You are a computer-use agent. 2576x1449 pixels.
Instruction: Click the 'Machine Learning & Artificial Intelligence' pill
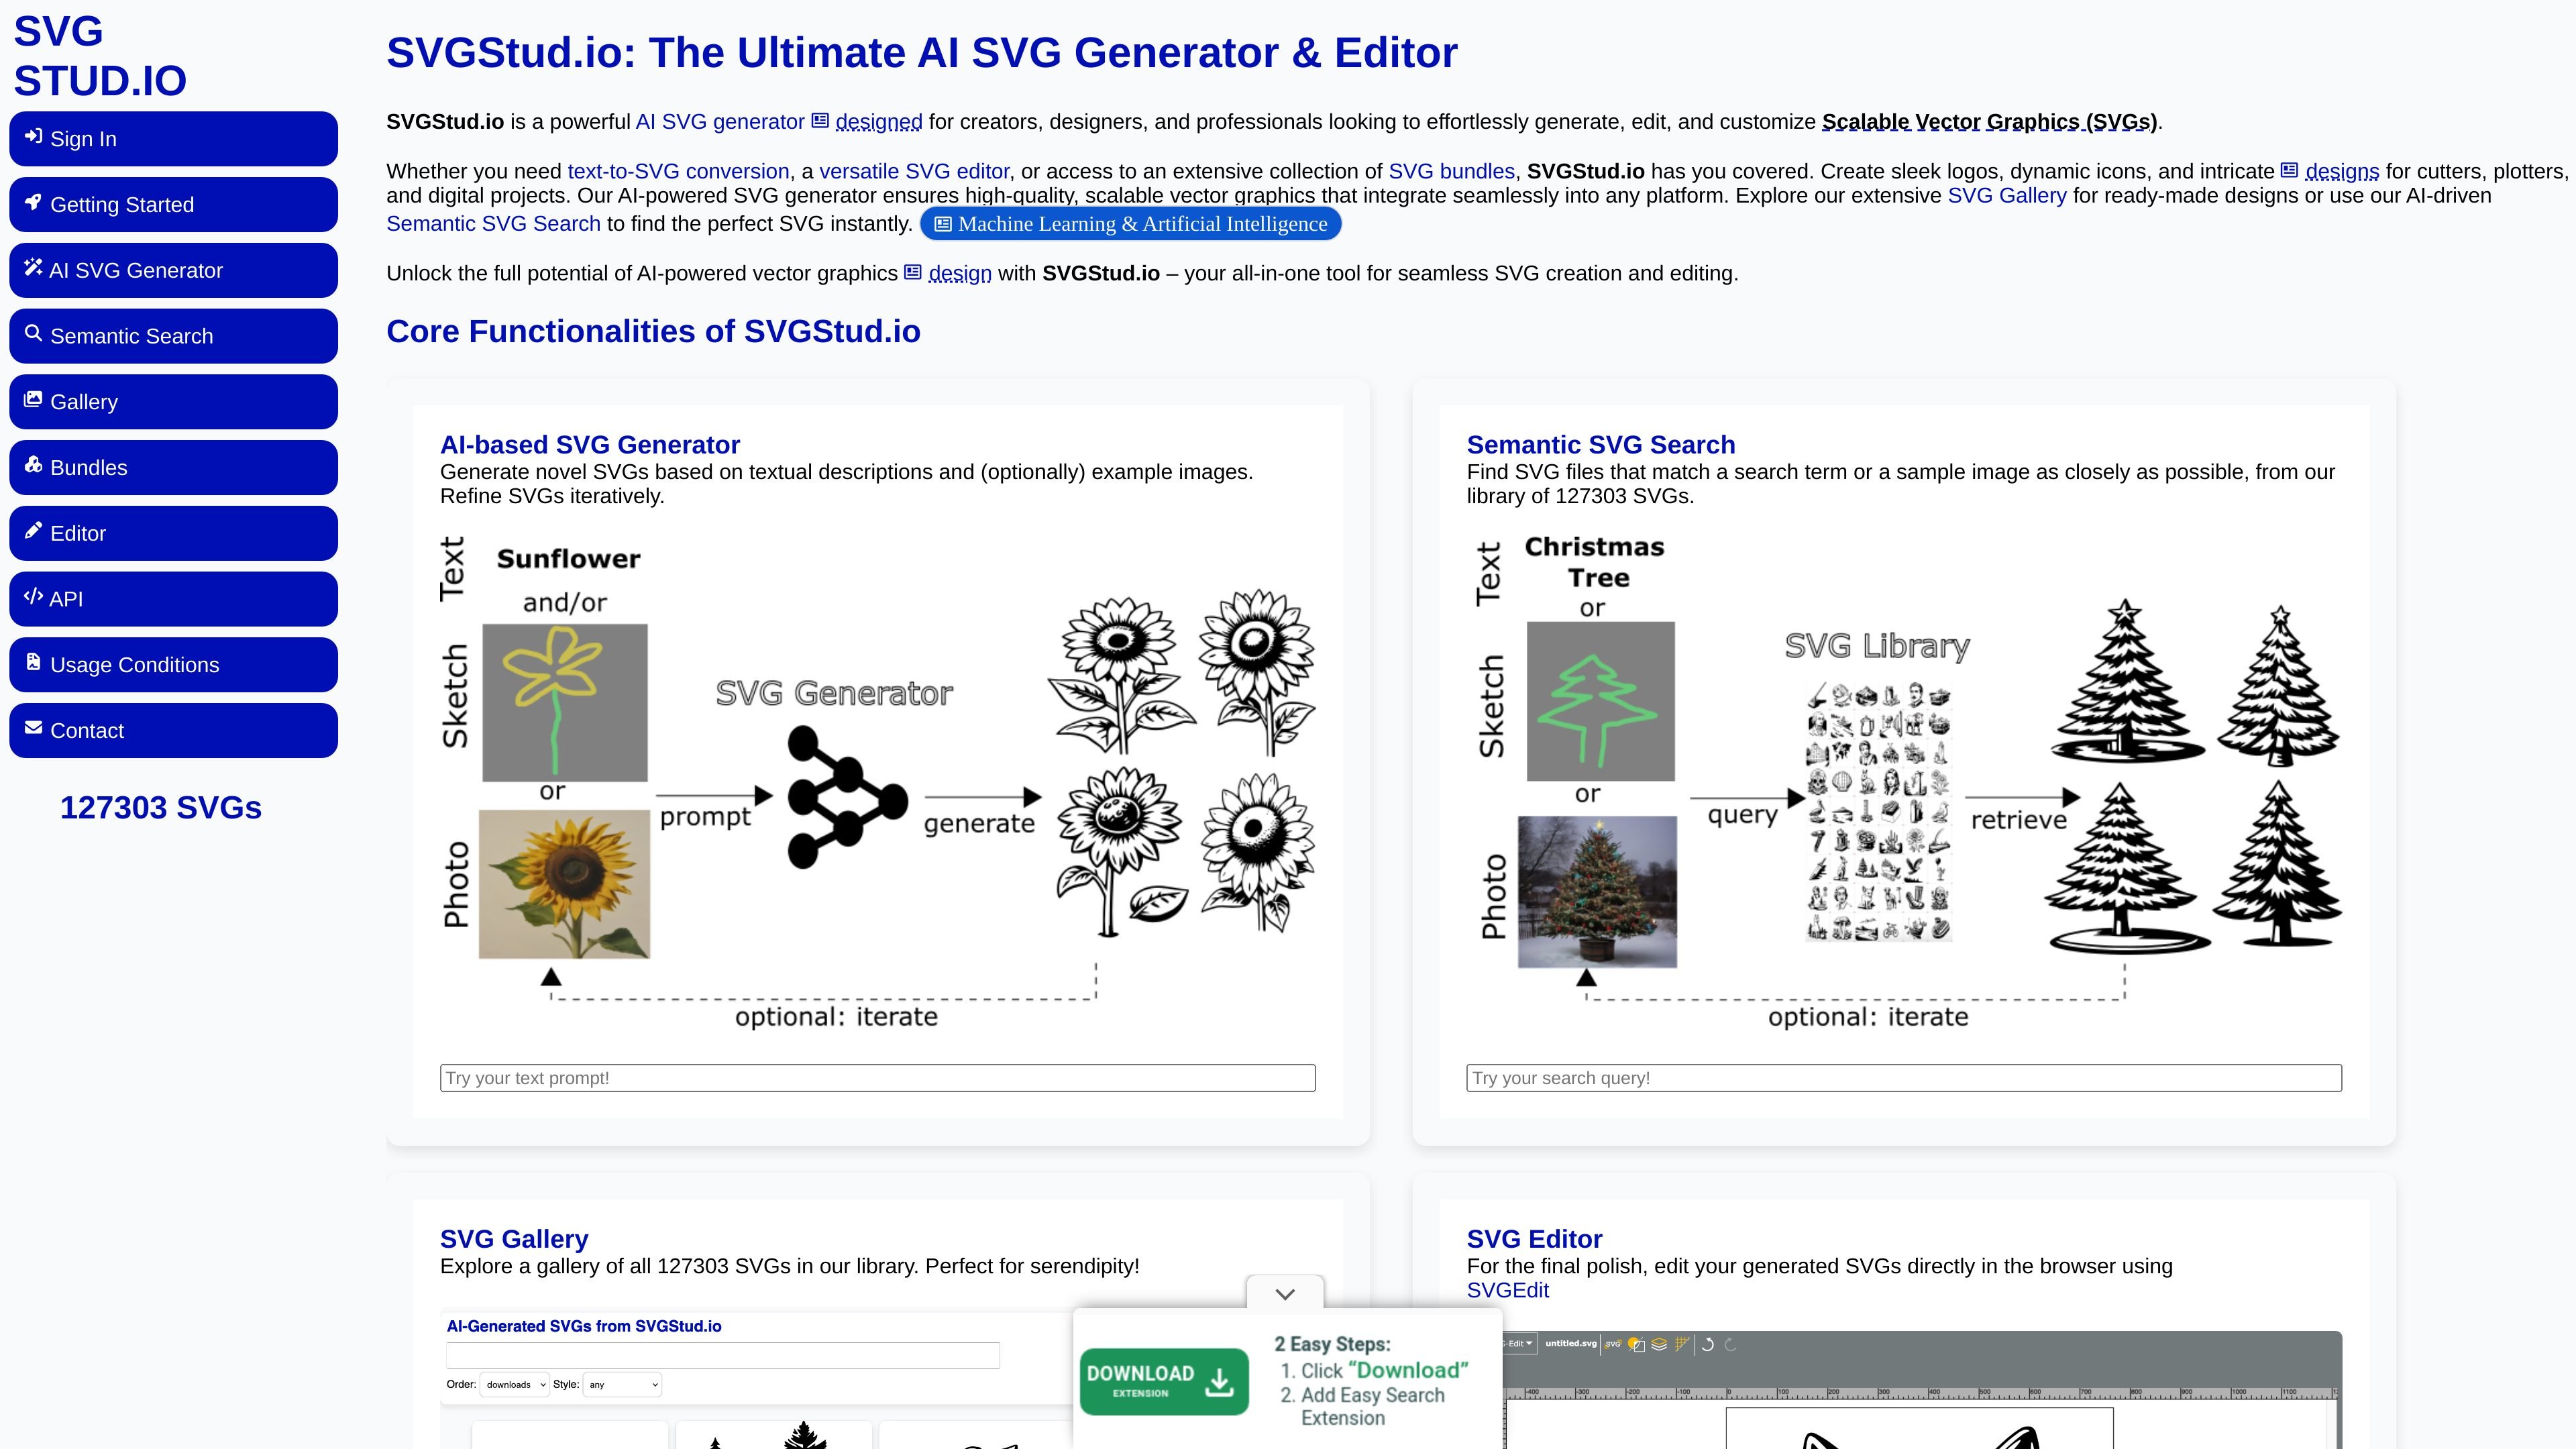(x=1130, y=224)
